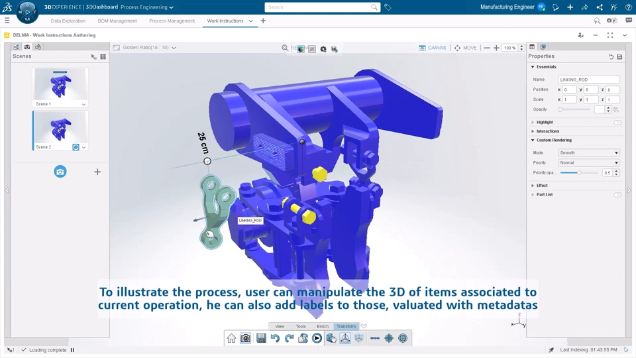Open Scene 1 options chevron
The width and height of the screenshot is (636, 358).
pyautogui.click(x=83, y=104)
